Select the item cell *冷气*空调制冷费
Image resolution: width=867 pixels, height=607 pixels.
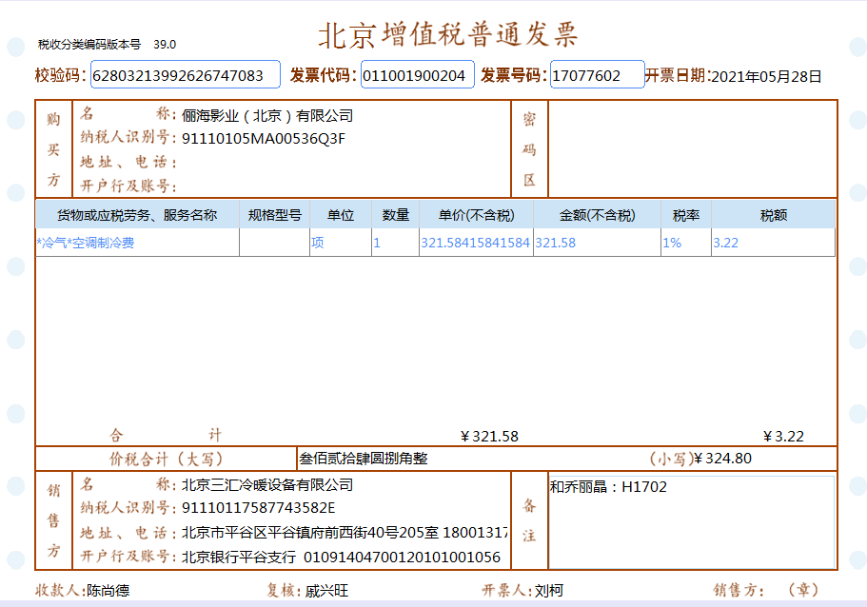[x=137, y=243]
